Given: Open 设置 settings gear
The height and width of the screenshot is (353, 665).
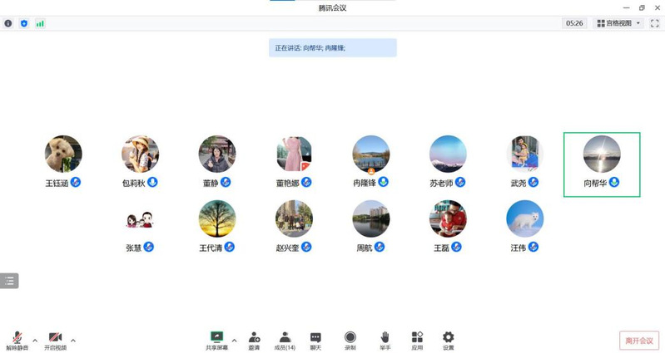Looking at the screenshot, I should 449,341.
